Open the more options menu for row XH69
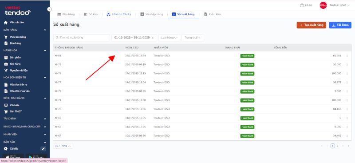Viewport: 355px width, 163px height. point(347,118)
